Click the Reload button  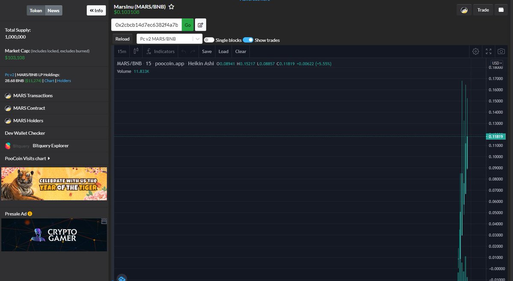point(122,39)
